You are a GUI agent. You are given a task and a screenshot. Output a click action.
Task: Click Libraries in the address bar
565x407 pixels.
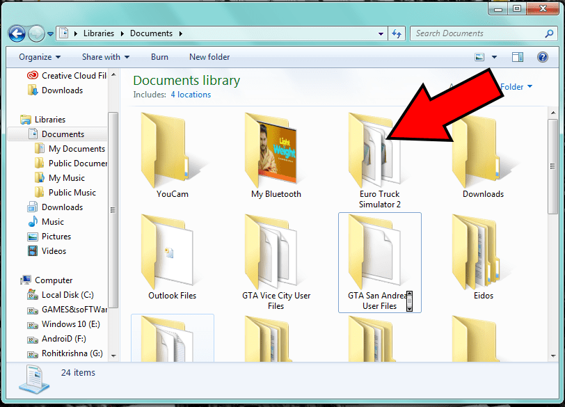coord(99,33)
